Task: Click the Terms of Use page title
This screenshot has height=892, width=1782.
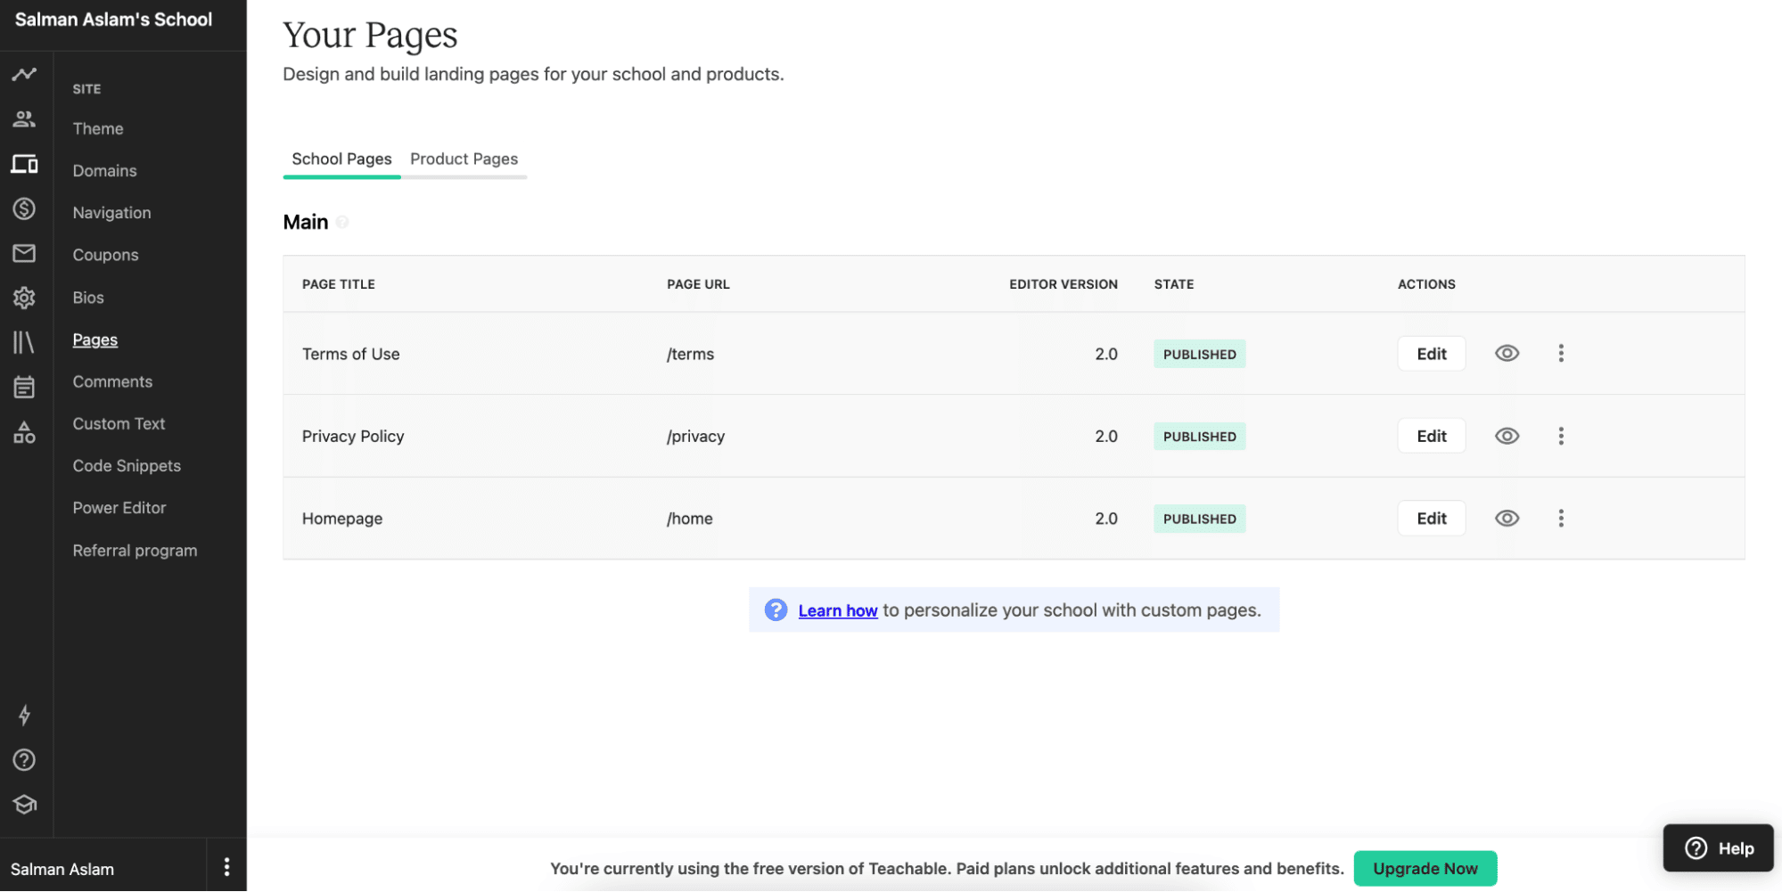Action: click(x=350, y=354)
